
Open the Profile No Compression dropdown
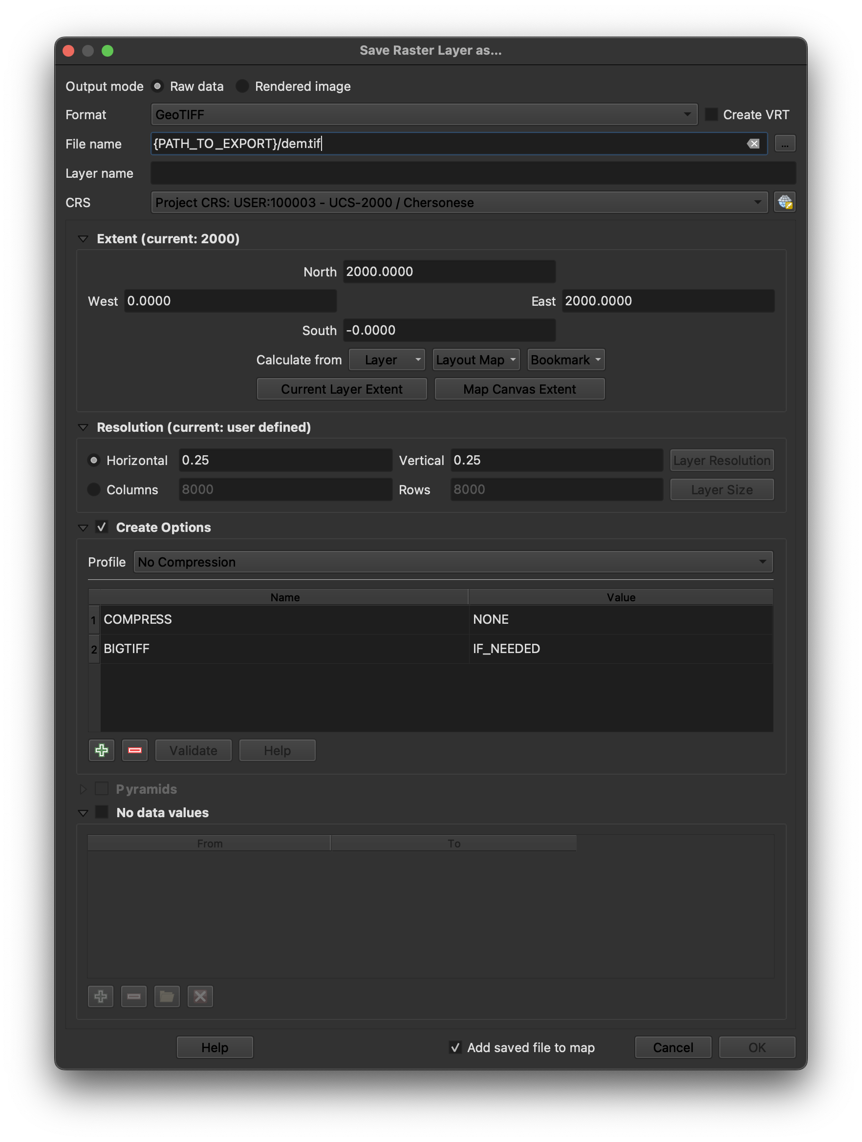(x=453, y=562)
